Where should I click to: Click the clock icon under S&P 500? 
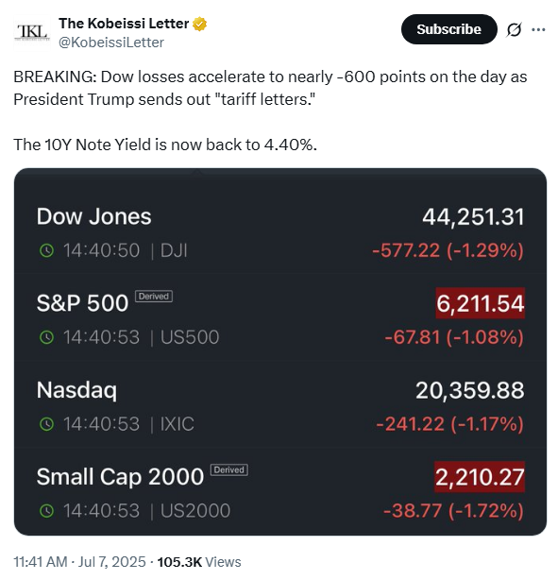point(46,337)
